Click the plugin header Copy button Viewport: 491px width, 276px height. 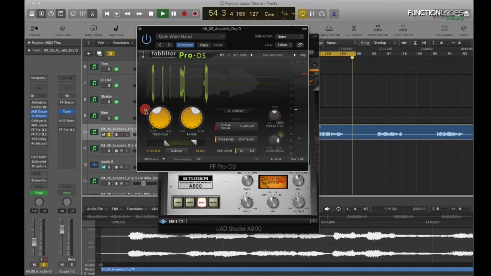pos(204,45)
